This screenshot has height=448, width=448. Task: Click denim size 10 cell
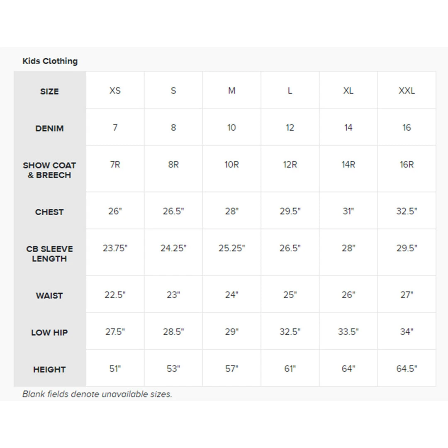[231, 128]
